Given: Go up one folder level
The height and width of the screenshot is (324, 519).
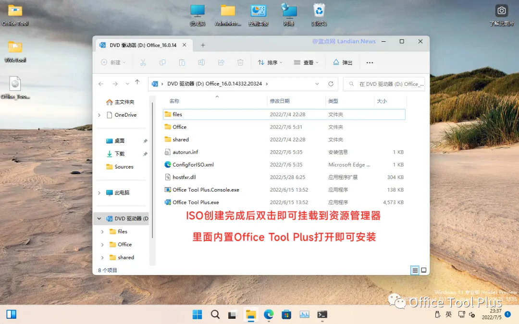Looking at the screenshot, I should click(137, 83).
